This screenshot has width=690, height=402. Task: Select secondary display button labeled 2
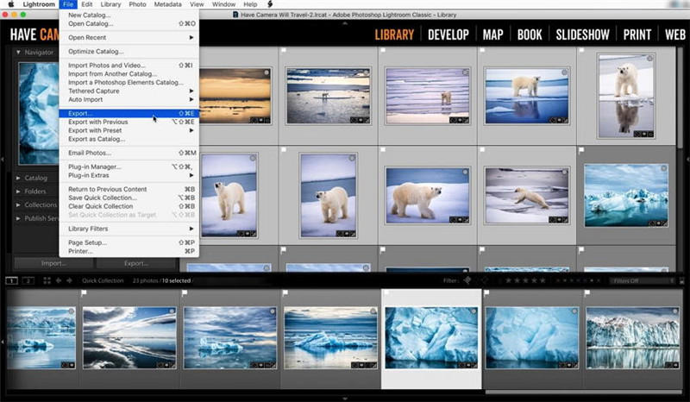[27, 280]
